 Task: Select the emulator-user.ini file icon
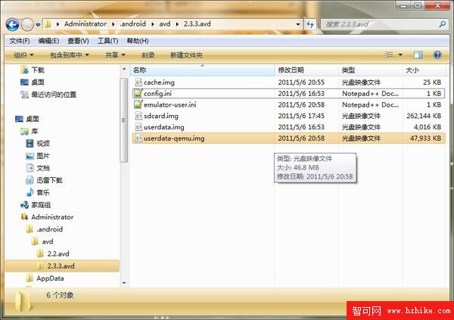pos(138,105)
